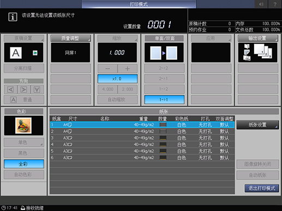Click the clock showing 17:41

point(10,208)
